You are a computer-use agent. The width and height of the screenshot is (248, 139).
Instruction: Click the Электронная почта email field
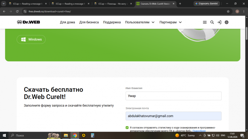(x=173, y=116)
